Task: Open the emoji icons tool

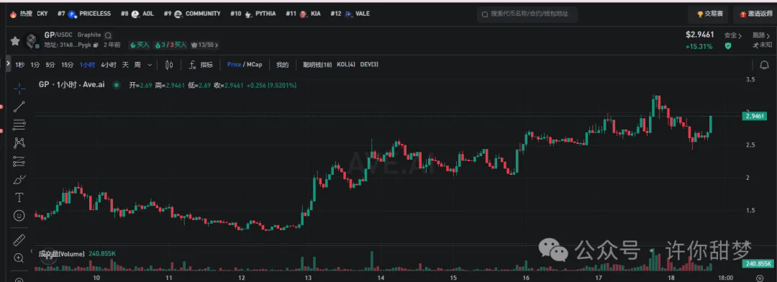Action: point(19,216)
